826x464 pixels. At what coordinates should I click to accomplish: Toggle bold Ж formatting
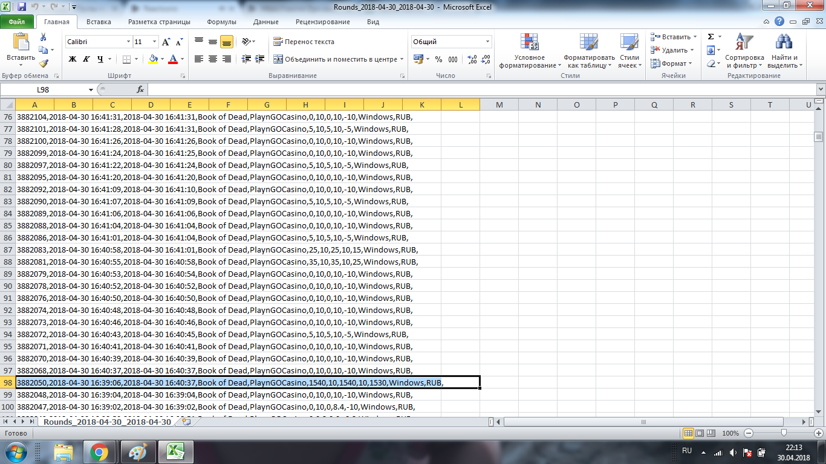point(73,59)
